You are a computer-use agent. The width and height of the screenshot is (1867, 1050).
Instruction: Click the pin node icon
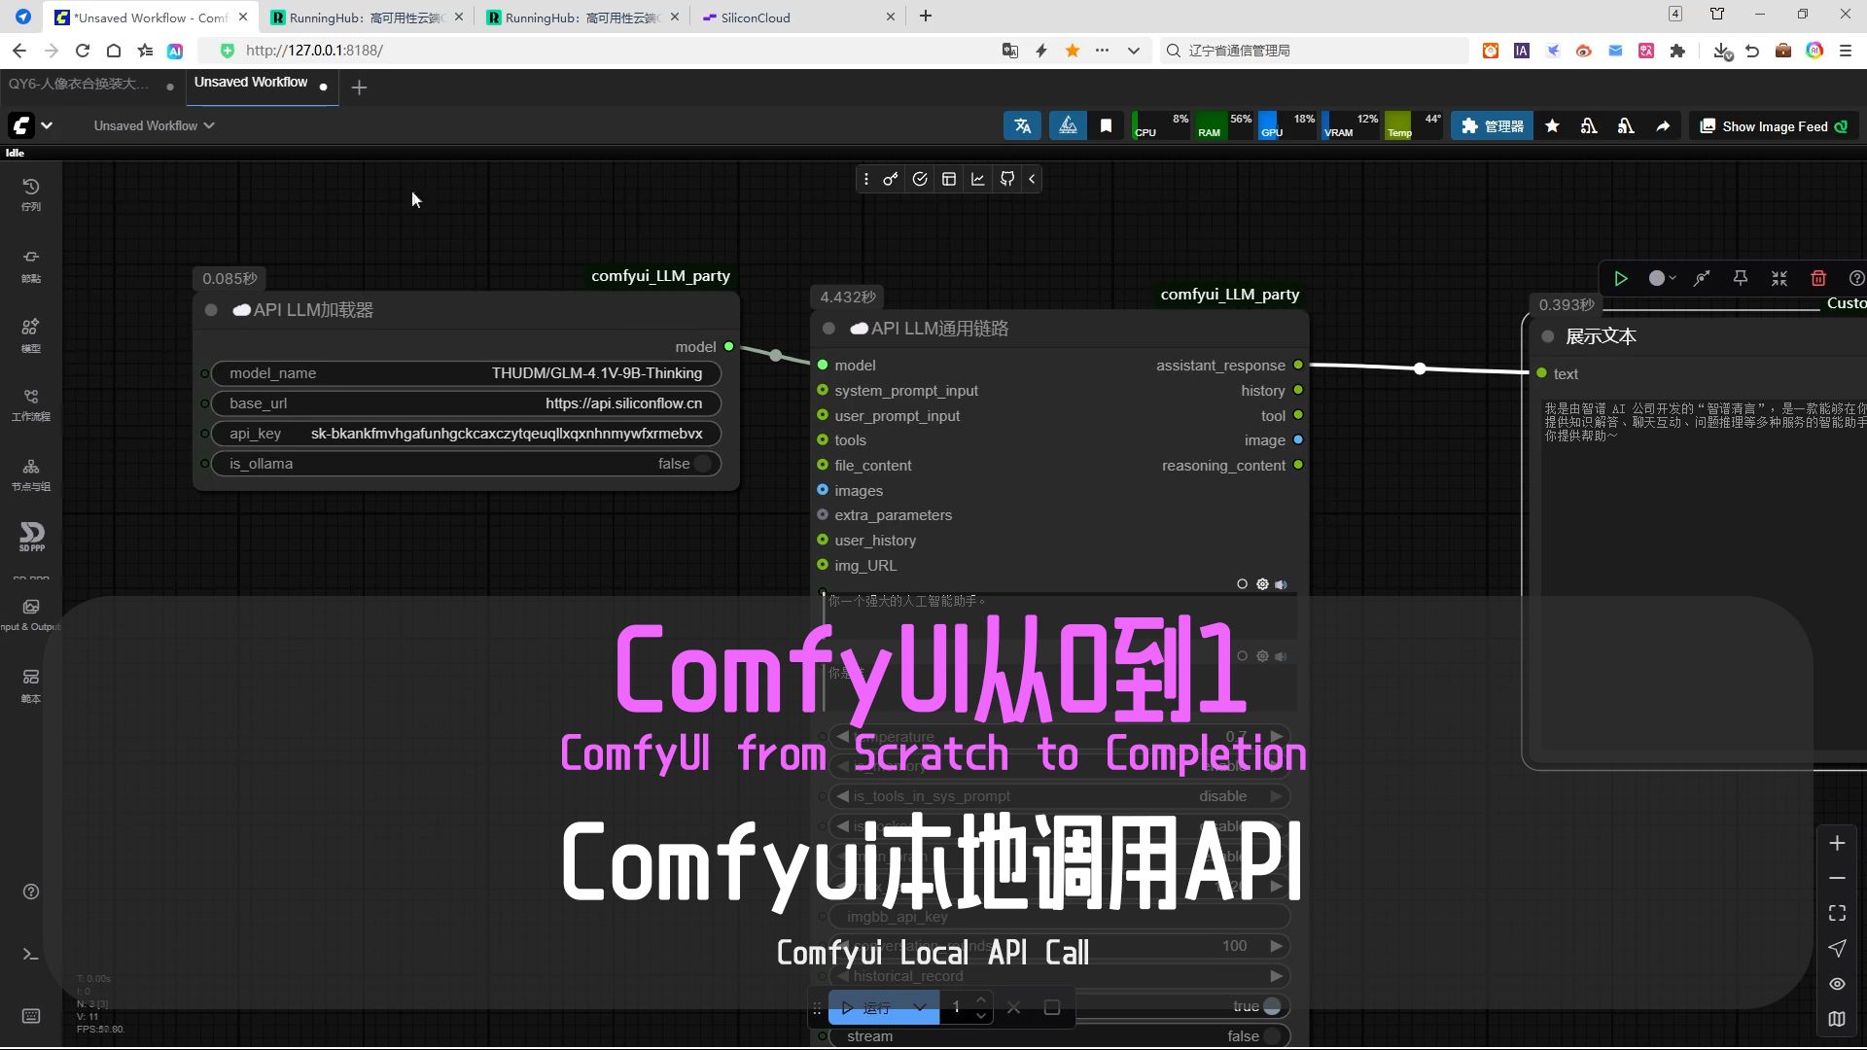point(1740,278)
